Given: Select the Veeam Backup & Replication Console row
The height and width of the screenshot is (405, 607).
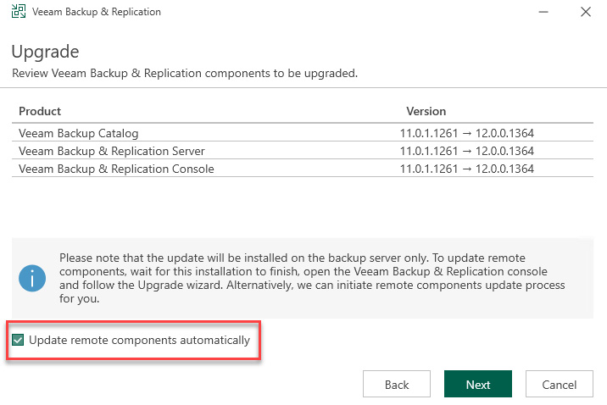Looking at the screenshot, I should point(303,169).
